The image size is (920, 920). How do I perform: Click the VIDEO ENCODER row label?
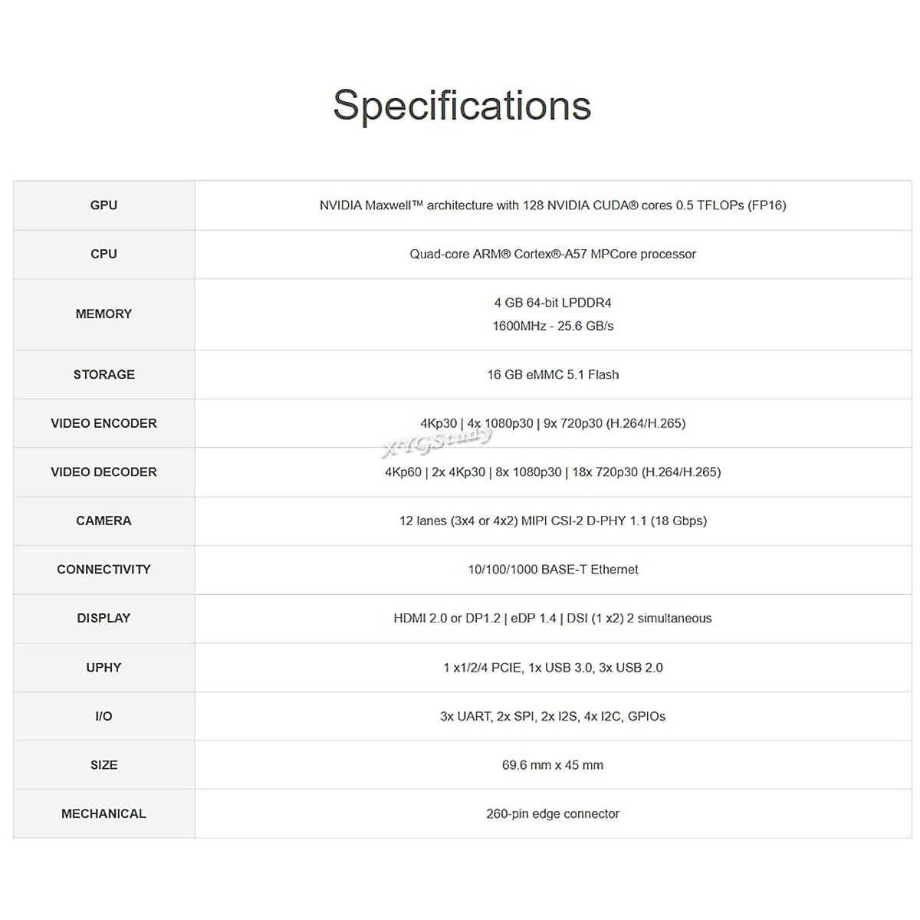(x=103, y=423)
